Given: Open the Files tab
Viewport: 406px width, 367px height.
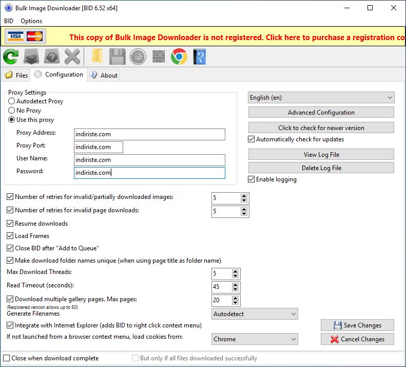Looking at the screenshot, I should tap(16, 75).
